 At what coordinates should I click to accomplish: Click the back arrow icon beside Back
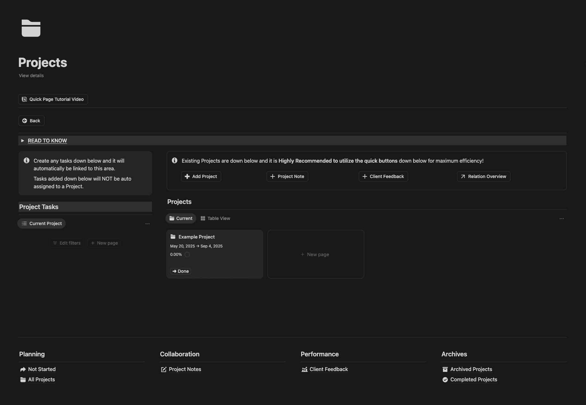pos(25,121)
